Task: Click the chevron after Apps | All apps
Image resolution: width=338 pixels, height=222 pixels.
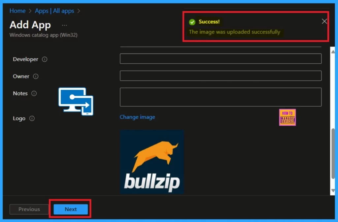Action: coord(79,11)
